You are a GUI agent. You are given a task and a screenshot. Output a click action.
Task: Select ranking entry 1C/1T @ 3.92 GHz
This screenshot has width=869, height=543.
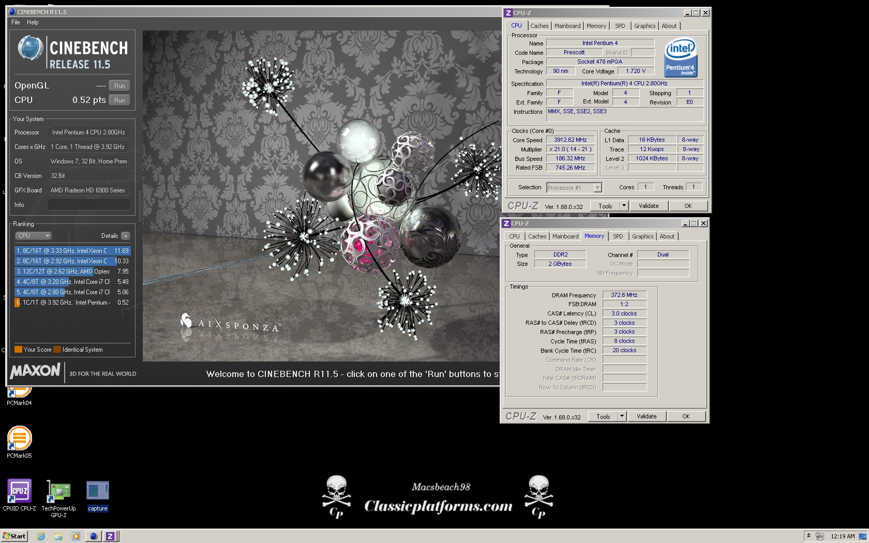pyautogui.click(x=72, y=303)
